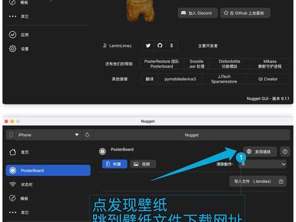296x222 pixels.
Task: Click the PosterBoard flower icon in header
Action: click(102, 151)
